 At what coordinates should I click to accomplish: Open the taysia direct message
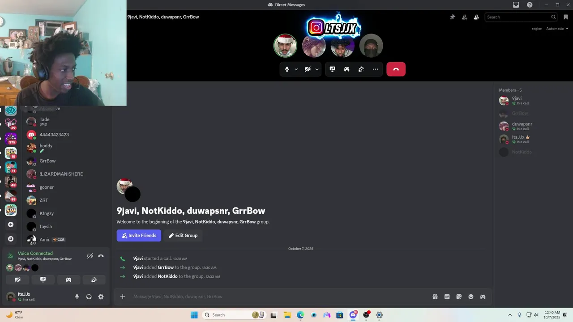pos(67,226)
